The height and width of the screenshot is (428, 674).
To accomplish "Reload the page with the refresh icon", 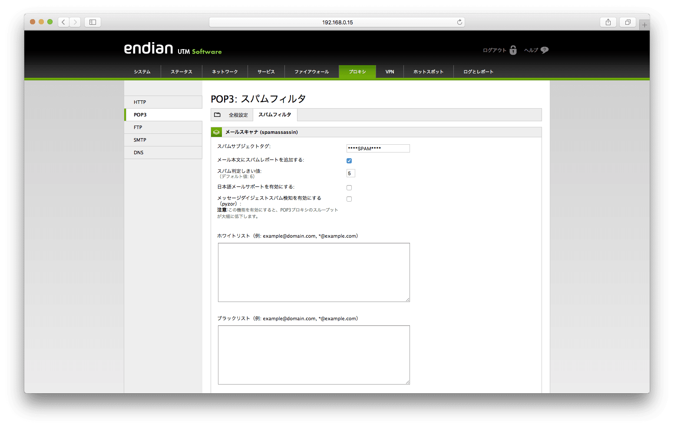I will tap(459, 22).
